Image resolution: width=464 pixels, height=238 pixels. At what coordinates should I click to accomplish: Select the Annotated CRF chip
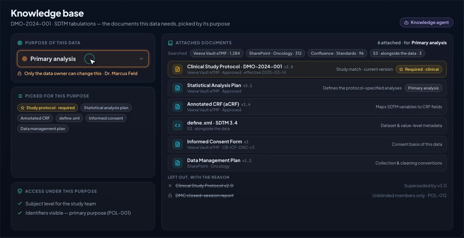35,118
